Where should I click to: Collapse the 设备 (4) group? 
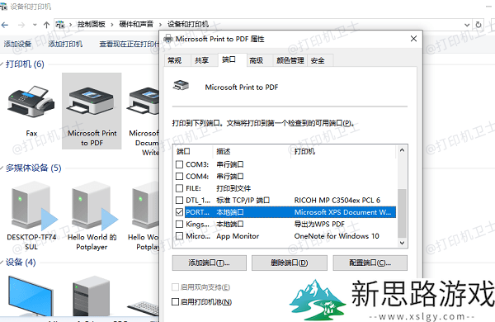2,263
